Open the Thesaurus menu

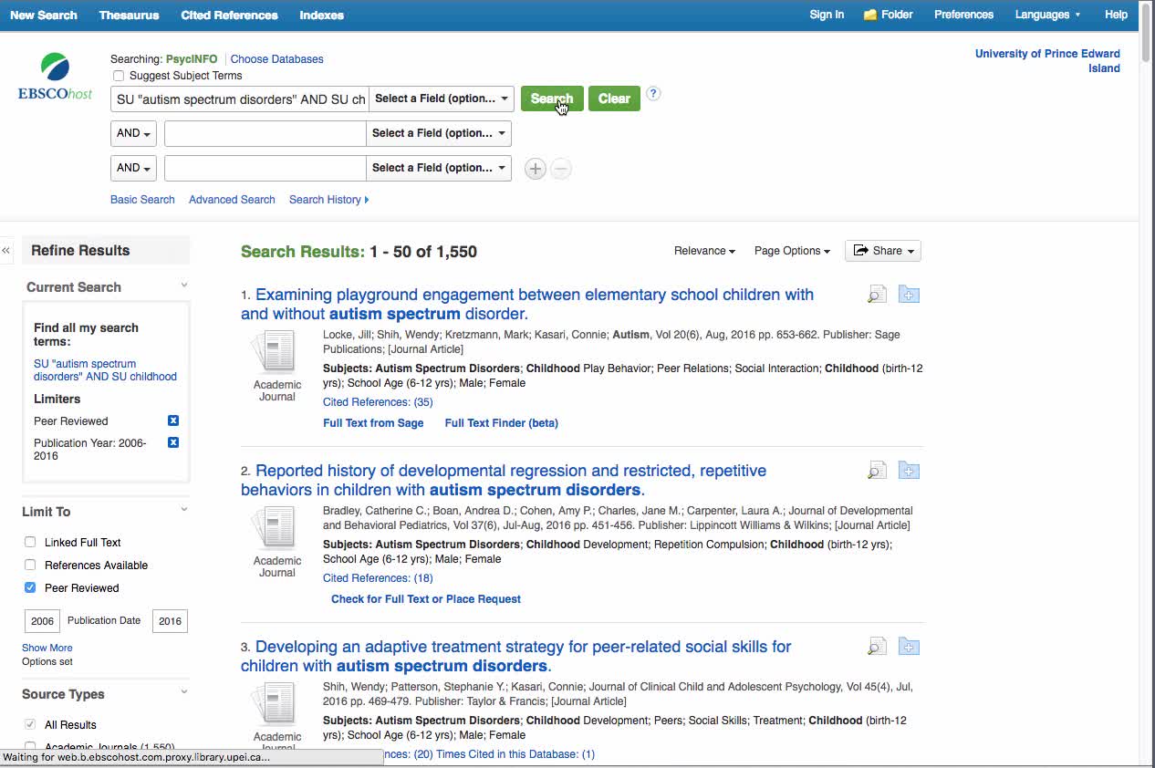click(x=129, y=15)
